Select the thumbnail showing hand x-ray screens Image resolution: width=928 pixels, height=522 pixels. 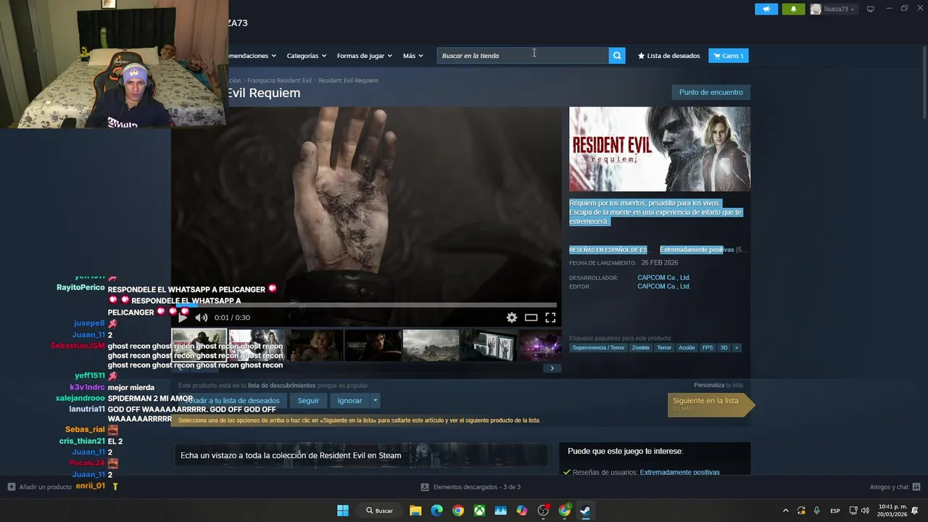(489, 345)
